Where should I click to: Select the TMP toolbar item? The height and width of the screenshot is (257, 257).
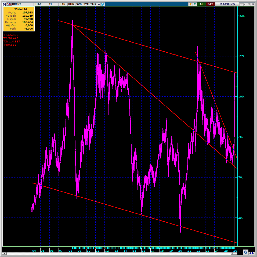[x=93, y=4]
